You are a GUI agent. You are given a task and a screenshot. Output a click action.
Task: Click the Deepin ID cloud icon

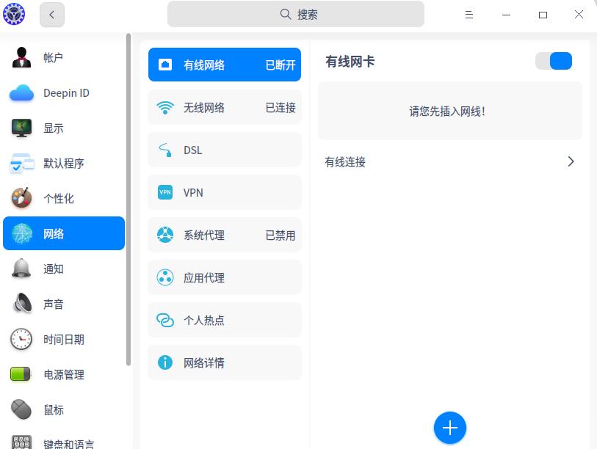pos(21,93)
